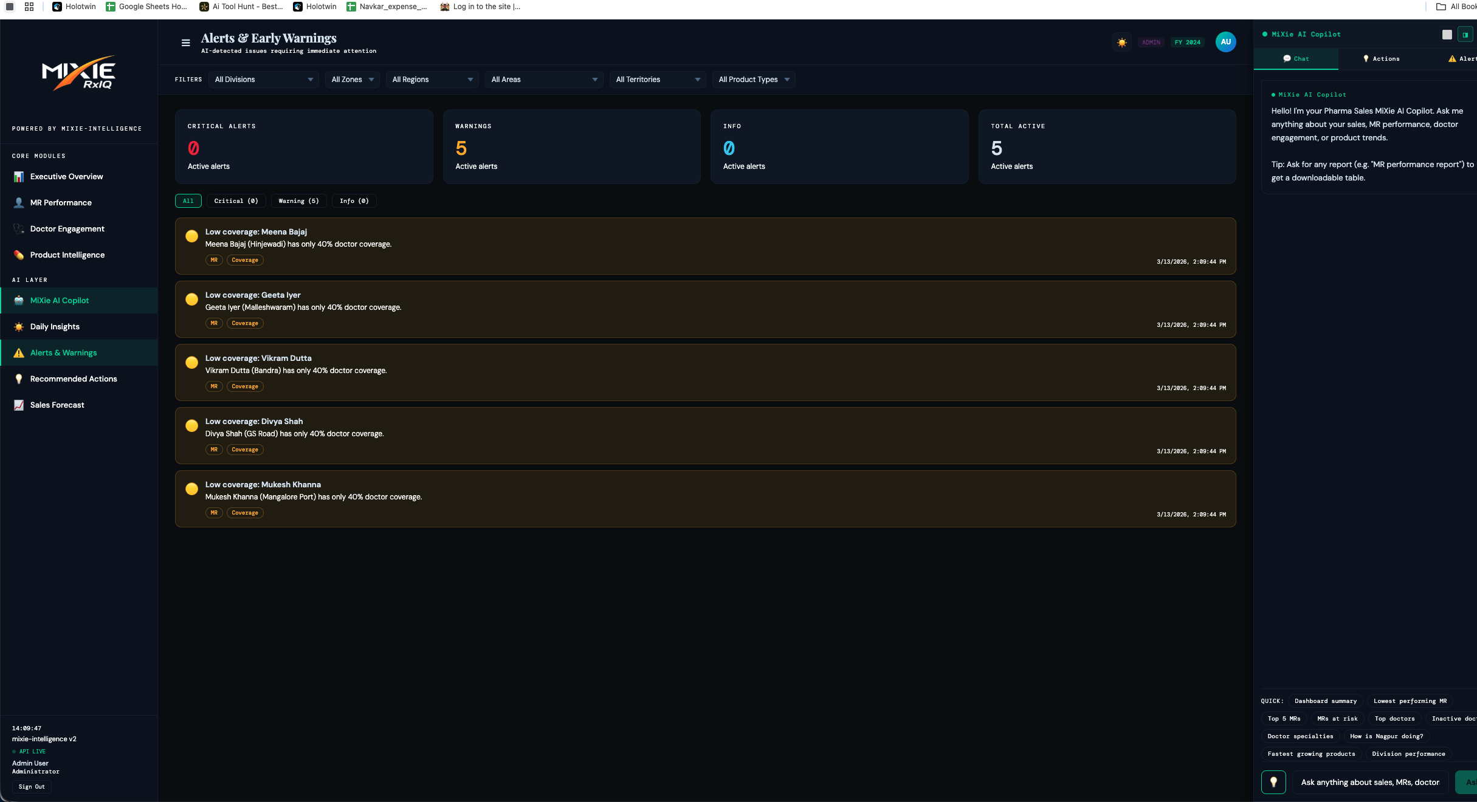The height and width of the screenshot is (802, 1477).
Task: Open Product Intelligence via its pill icon
Action: click(19, 255)
